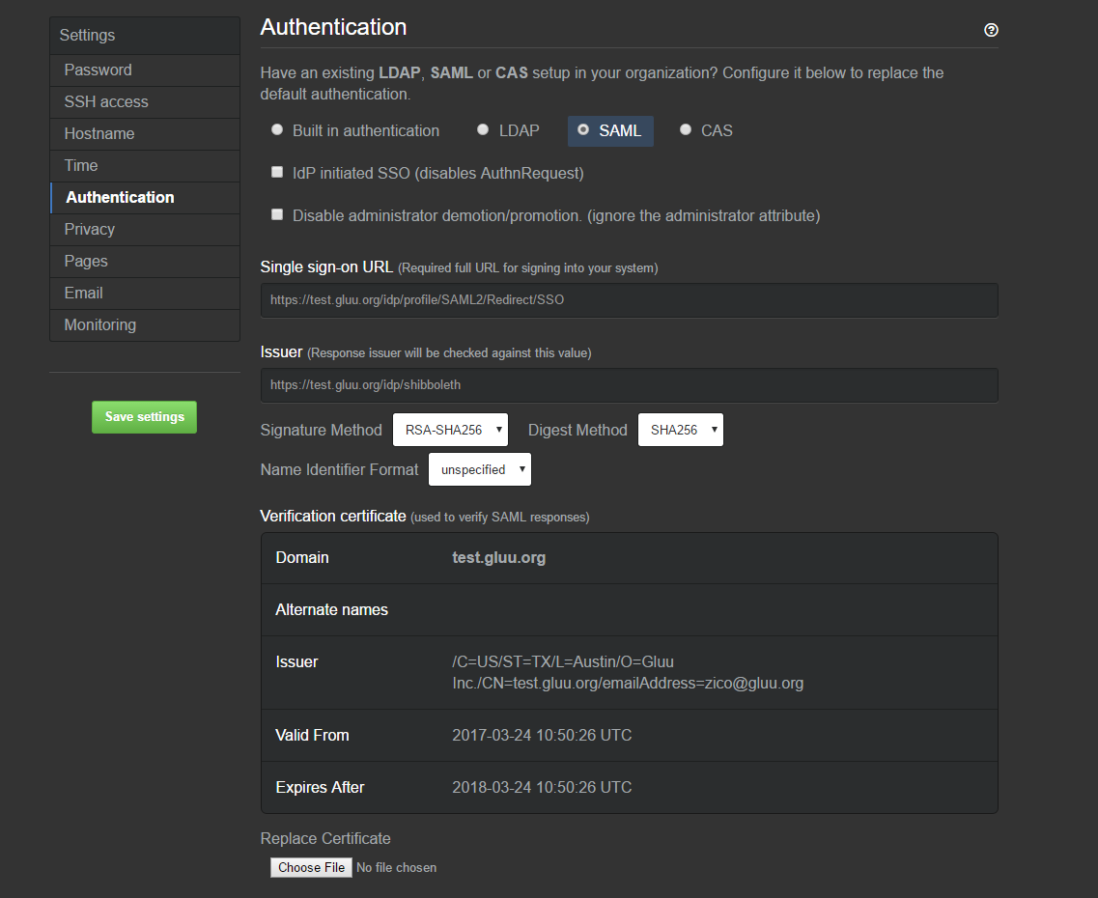Open Privacy settings section
Screen dimensions: 1098x898
(90, 229)
